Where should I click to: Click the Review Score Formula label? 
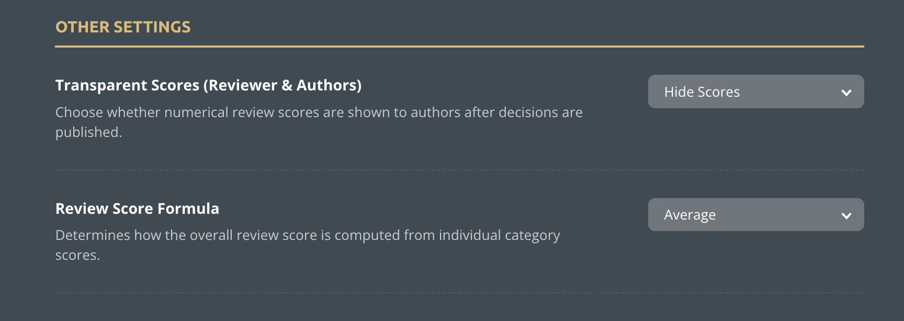coord(137,209)
